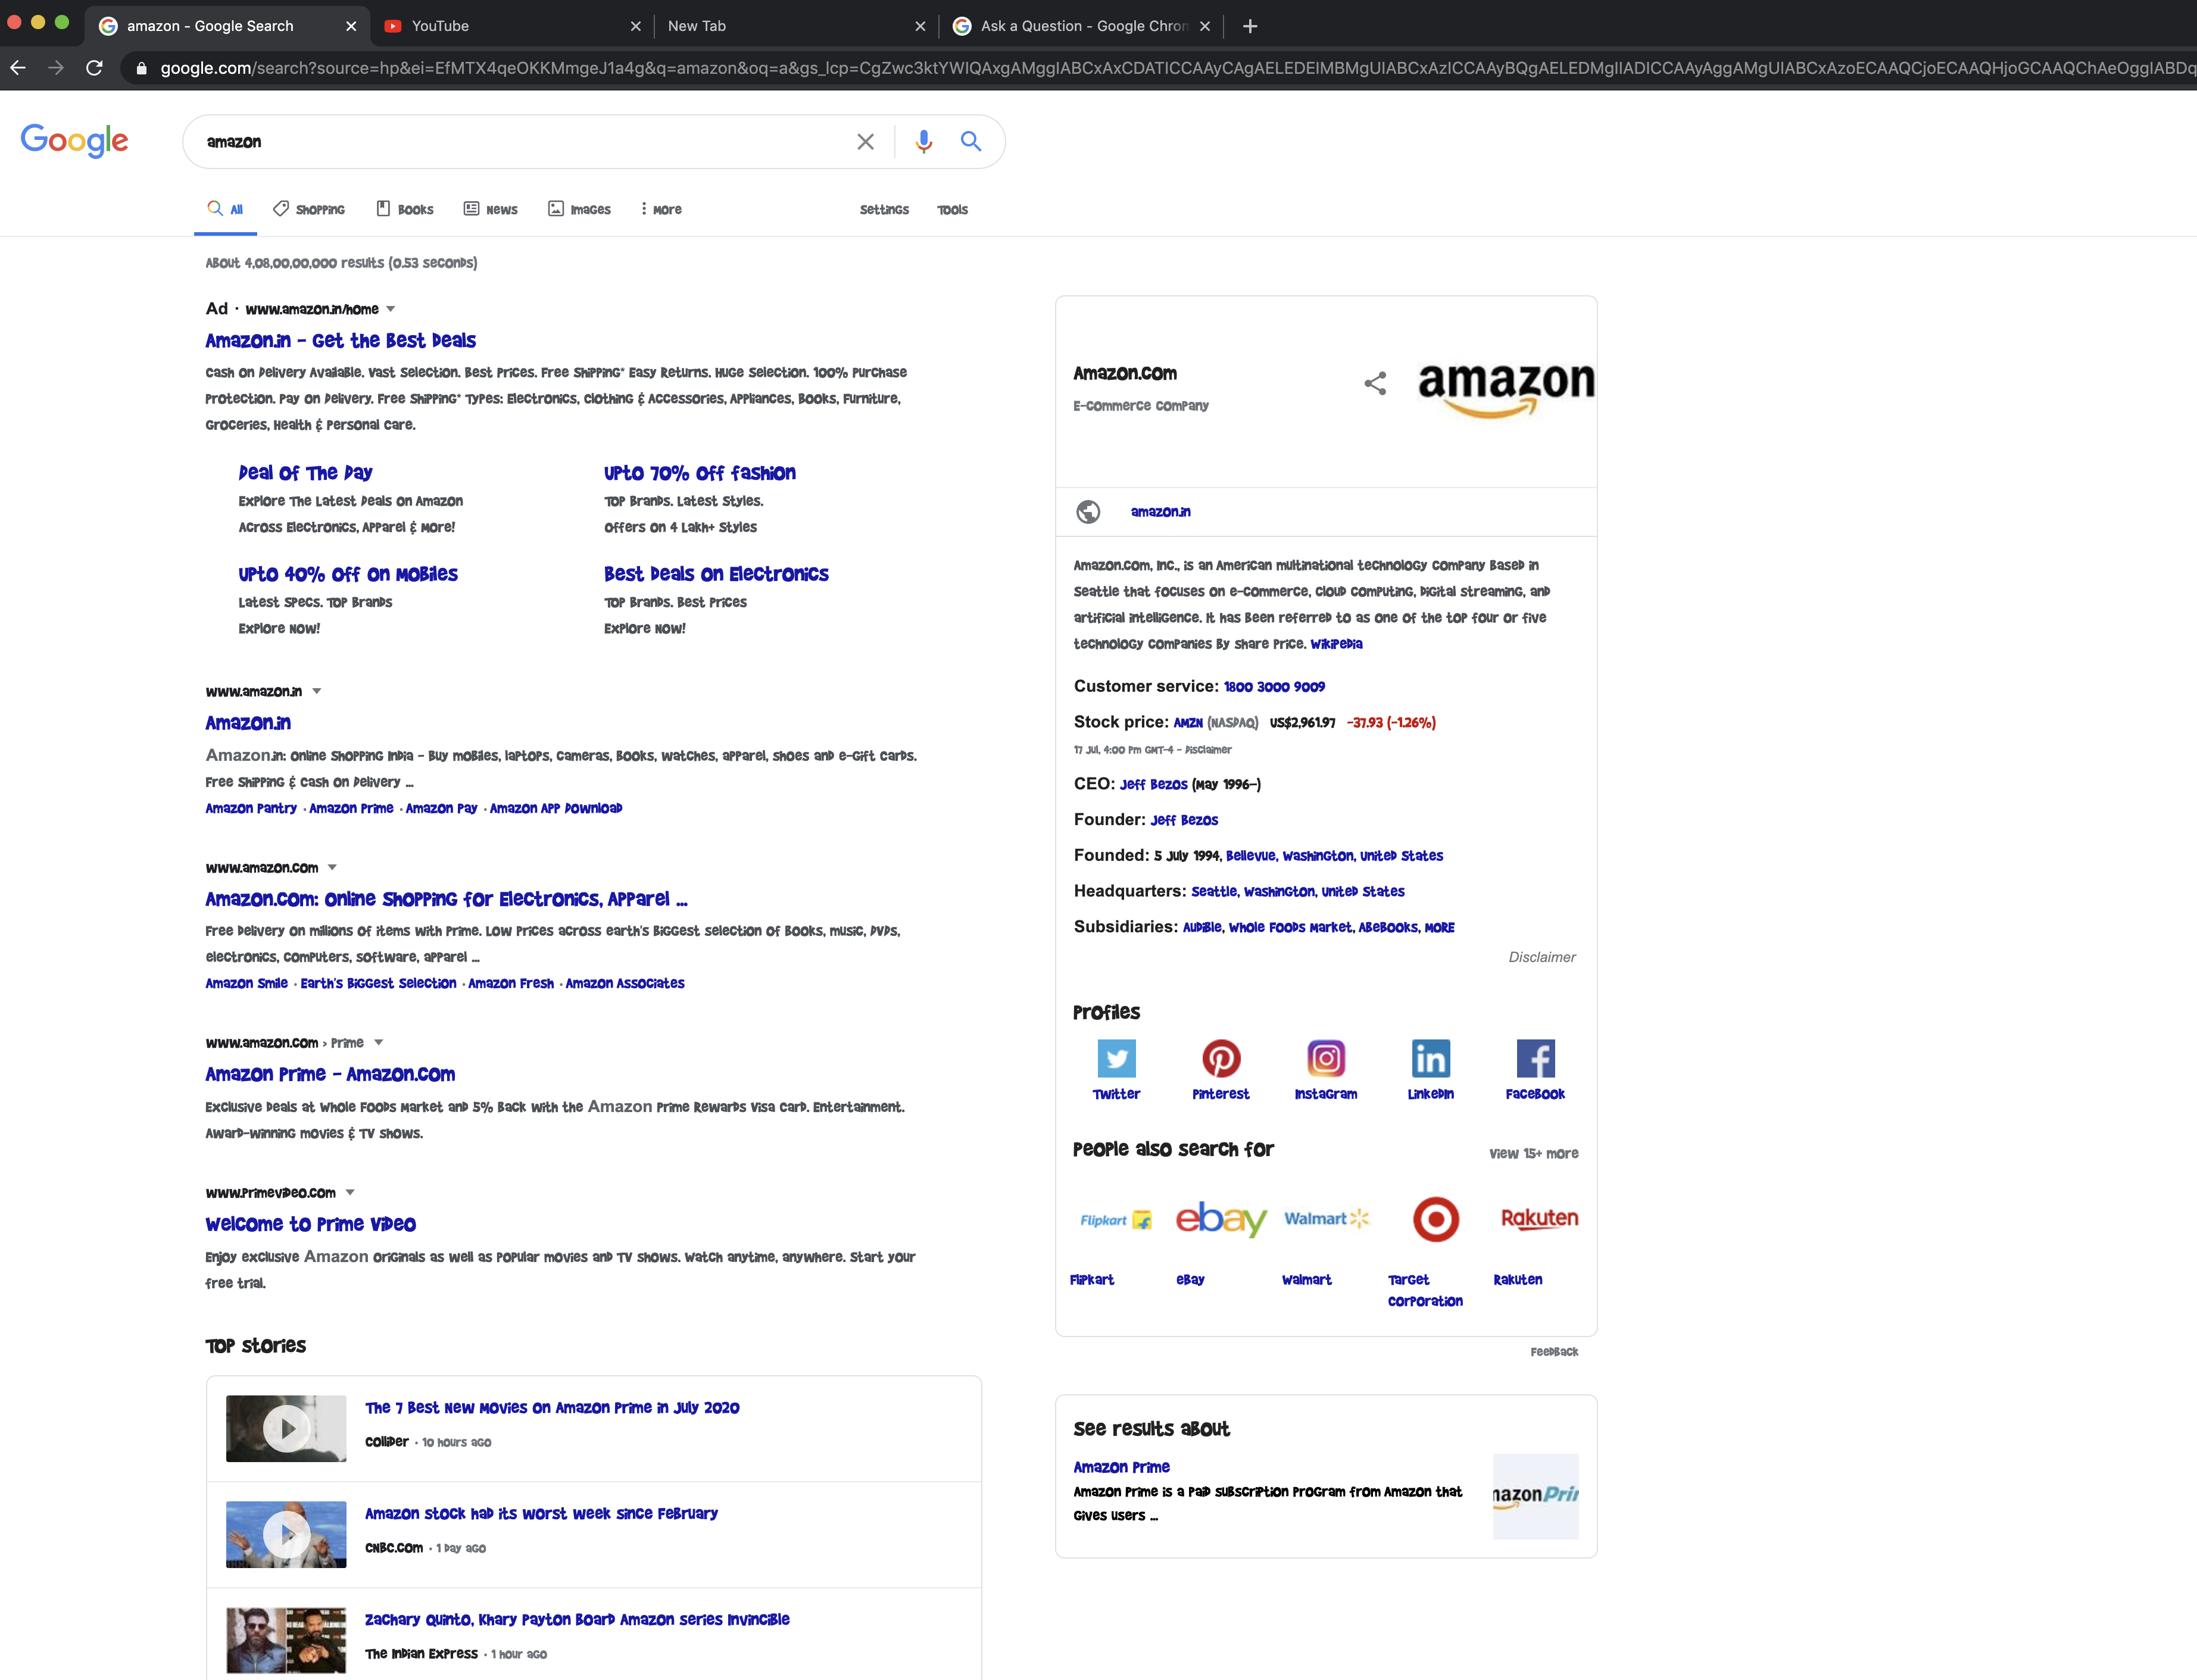Click the Jeff Bezos CEO link
2197x1680 pixels.
(x=1153, y=785)
